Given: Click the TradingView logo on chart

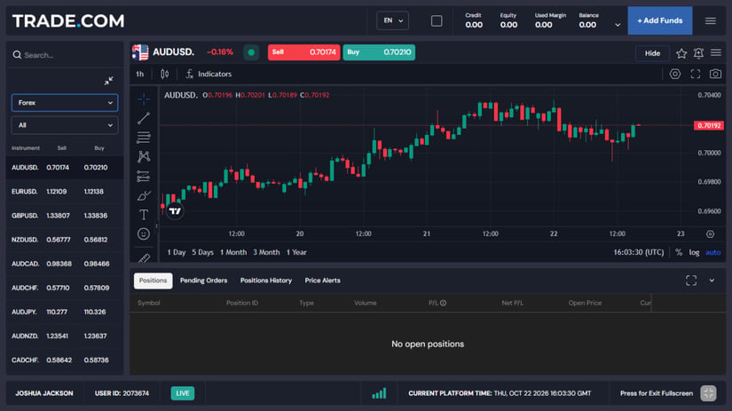Looking at the screenshot, I should 175,211.
